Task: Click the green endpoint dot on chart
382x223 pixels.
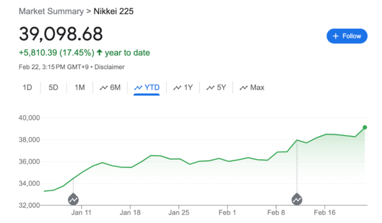Action: pos(365,128)
